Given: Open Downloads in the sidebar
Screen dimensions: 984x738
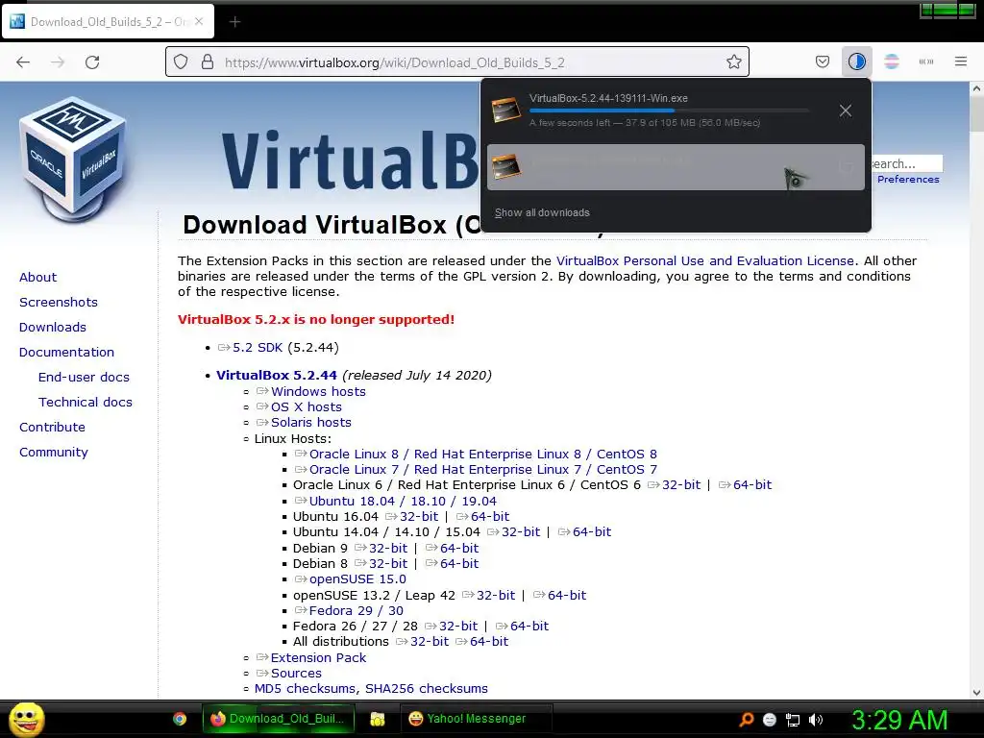Looking at the screenshot, I should coord(53,328).
